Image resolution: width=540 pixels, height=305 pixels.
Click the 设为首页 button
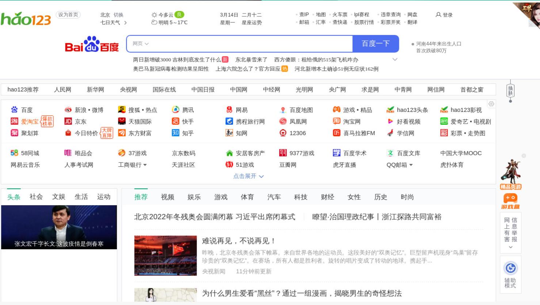(68, 15)
